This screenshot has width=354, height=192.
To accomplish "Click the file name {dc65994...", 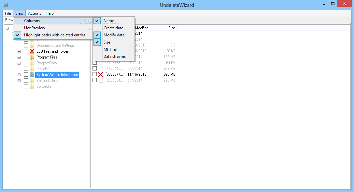I will pos(114,80).
